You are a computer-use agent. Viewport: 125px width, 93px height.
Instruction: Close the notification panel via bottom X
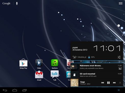119,90
